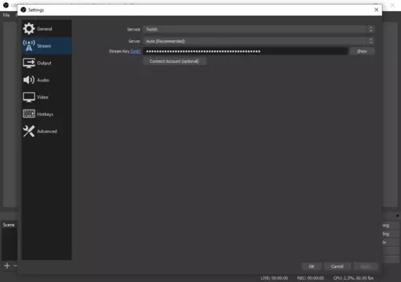Click the Service dropdown arrow spinner
The width and height of the screenshot is (401, 282).
pyautogui.click(x=370, y=29)
